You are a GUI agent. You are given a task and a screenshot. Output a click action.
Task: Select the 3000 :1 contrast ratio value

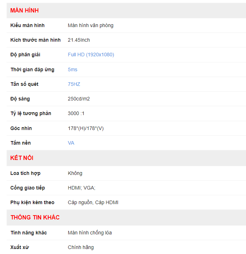(x=76, y=113)
